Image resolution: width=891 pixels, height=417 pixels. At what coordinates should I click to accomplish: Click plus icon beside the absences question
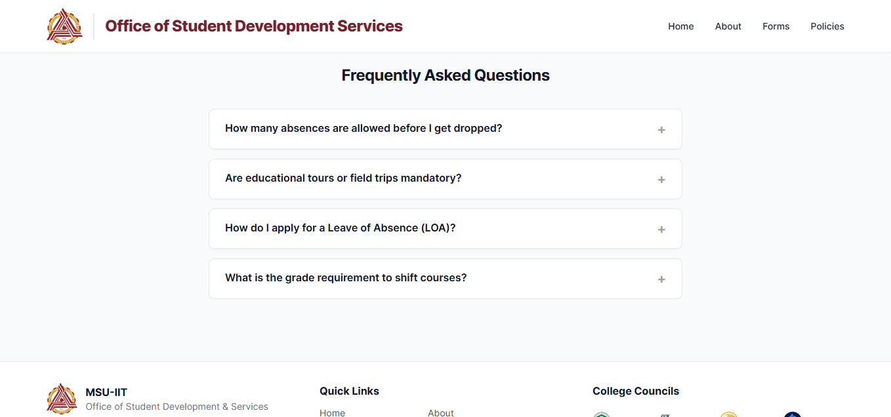pos(661,130)
